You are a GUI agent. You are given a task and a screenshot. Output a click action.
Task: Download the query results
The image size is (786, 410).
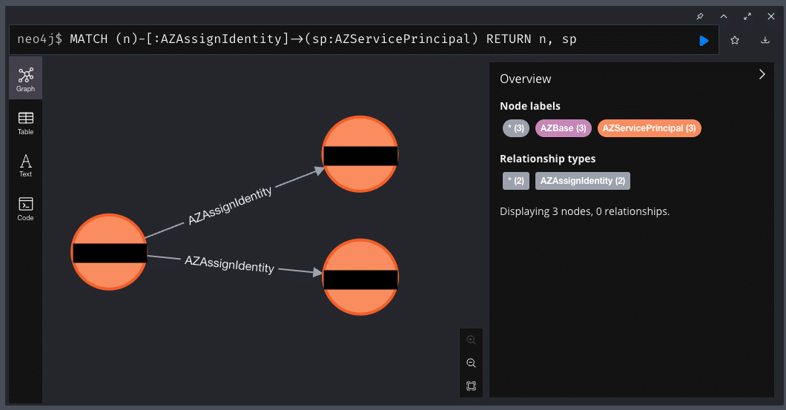[765, 40]
